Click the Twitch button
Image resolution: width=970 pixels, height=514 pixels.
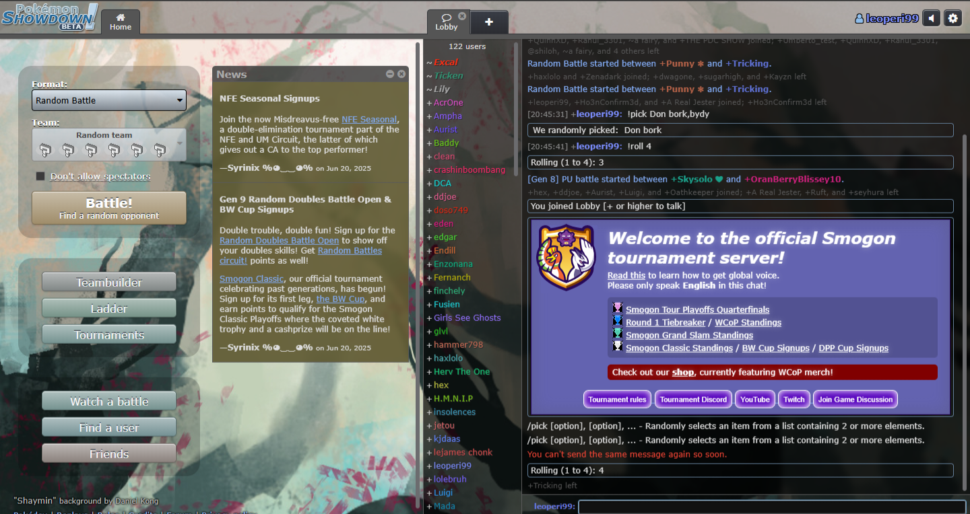794,399
